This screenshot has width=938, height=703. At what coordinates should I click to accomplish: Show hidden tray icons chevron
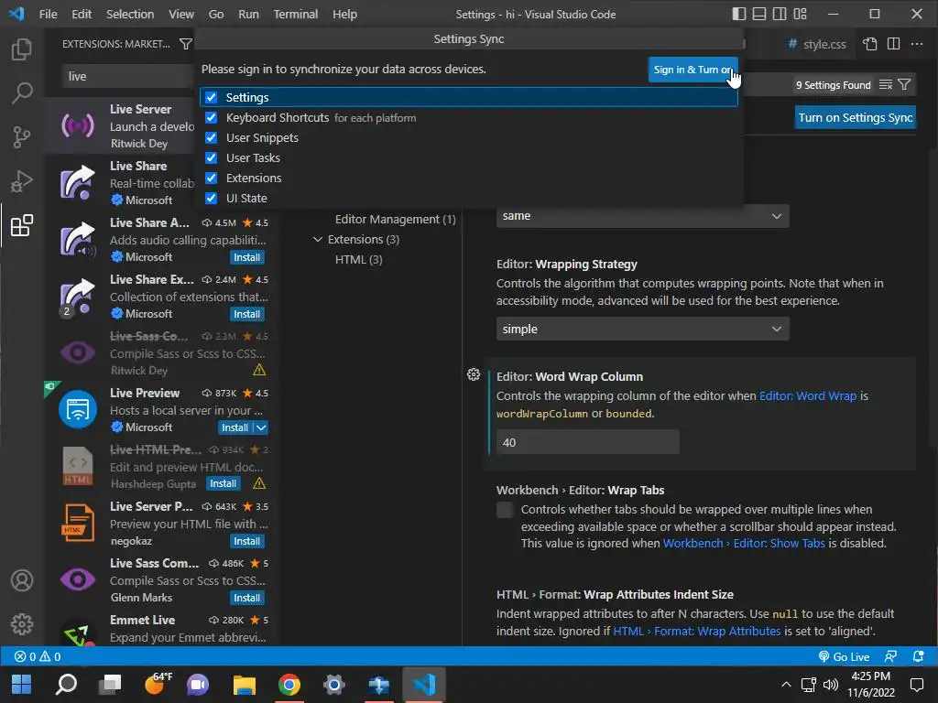click(786, 685)
